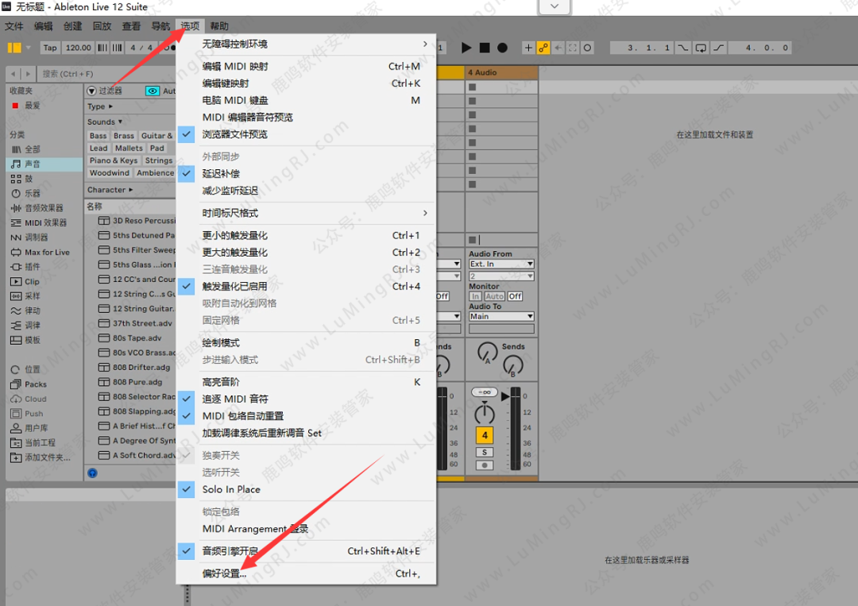Viewport: 858px width, 606px height.
Task: Arm recording on track 4 Audio
Action: [x=484, y=465]
